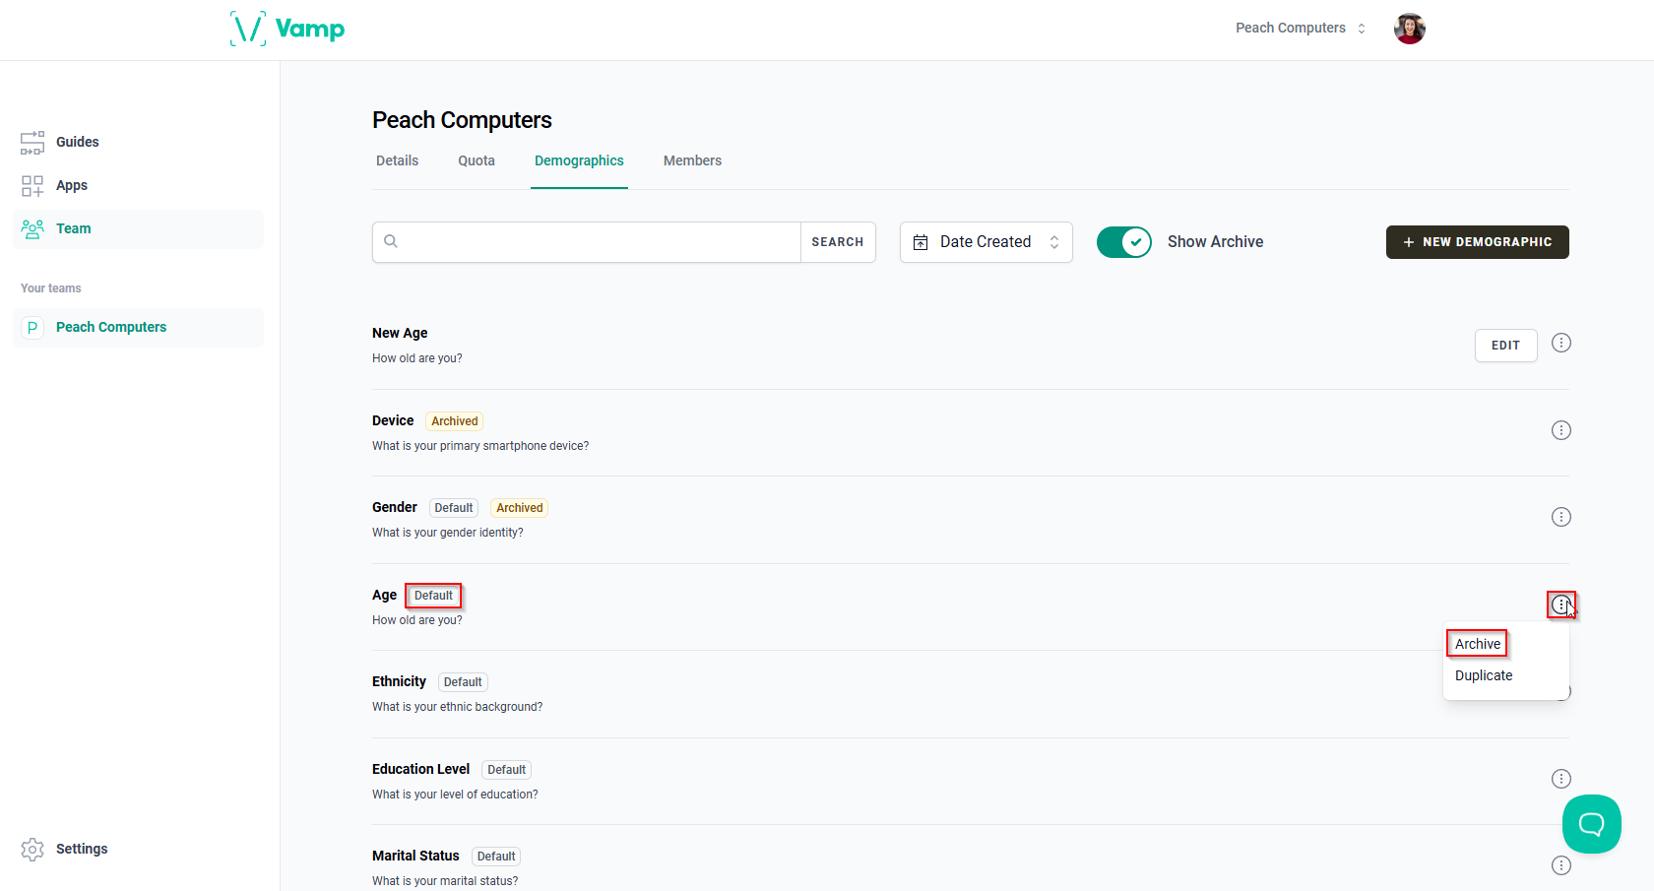Click the Default badge next to Age

(433, 596)
